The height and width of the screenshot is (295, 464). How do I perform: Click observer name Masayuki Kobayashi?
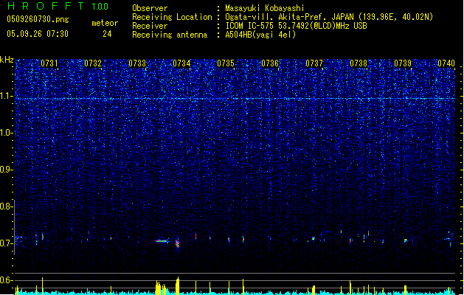265,8
